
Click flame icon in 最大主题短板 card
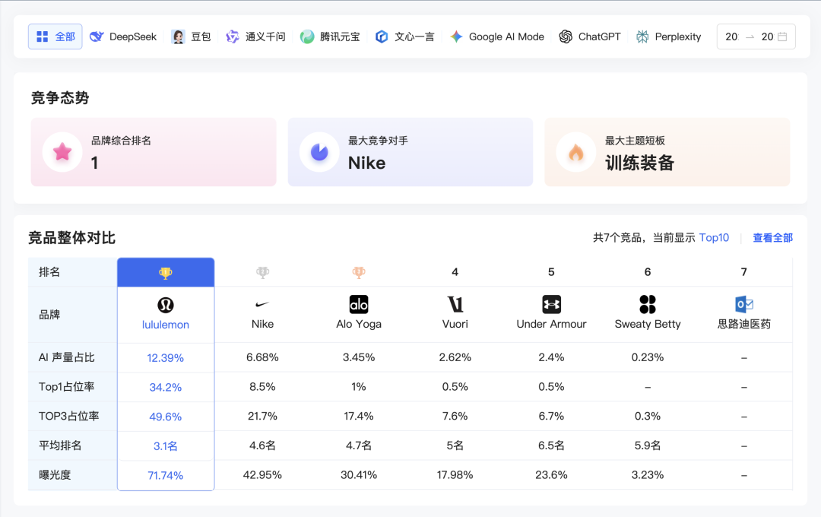[576, 152]
